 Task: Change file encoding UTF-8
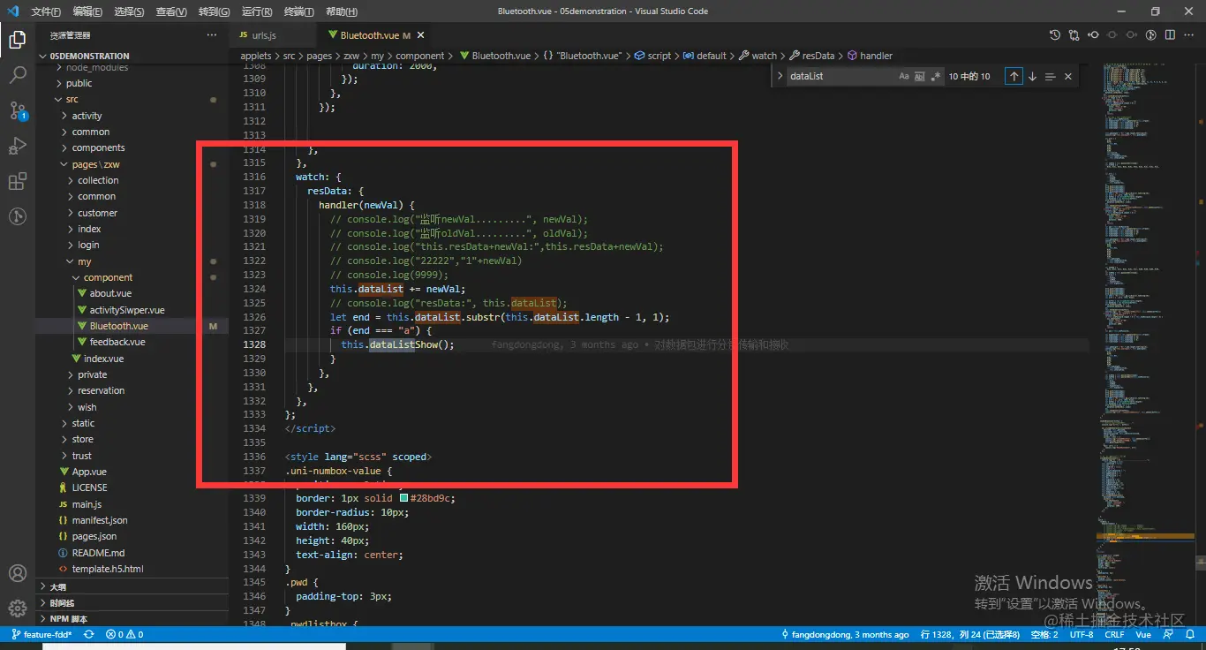[1082, 634]
